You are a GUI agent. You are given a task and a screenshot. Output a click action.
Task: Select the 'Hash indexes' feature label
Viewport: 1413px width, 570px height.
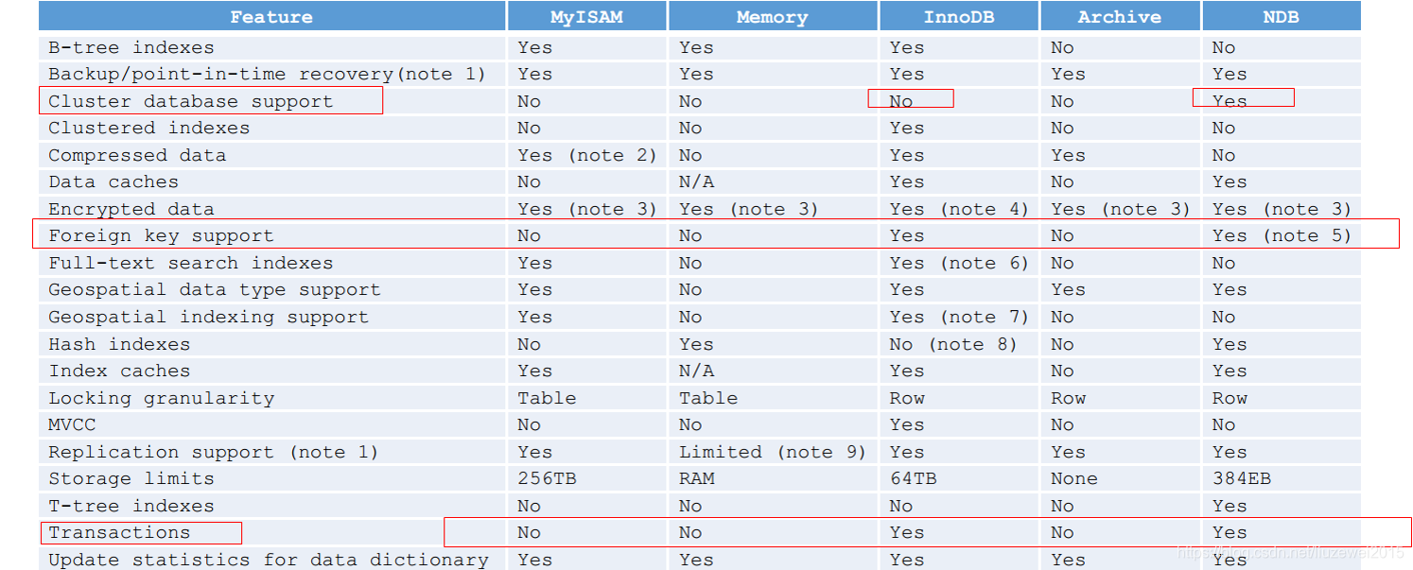(119, 344)
